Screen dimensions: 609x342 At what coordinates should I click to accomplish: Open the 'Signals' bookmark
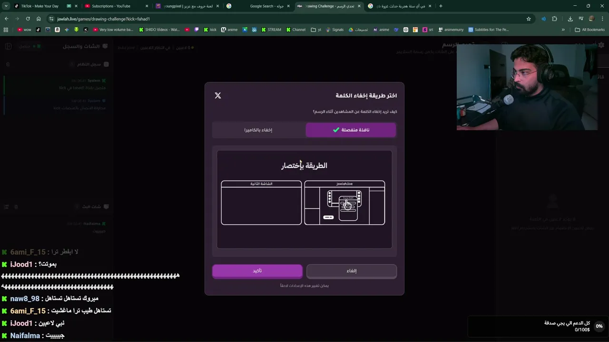click(334, 29)
